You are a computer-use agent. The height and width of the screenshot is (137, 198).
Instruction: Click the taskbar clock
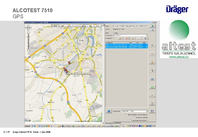pos(154,126)
